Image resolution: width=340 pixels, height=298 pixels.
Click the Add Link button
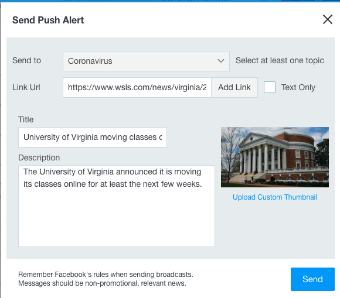coord(234,87)
